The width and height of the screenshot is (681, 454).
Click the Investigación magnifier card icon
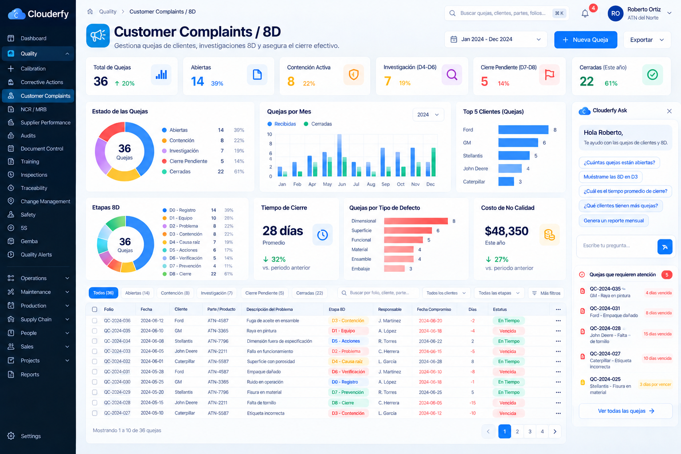pyautogui.click(x=452, y=74)
